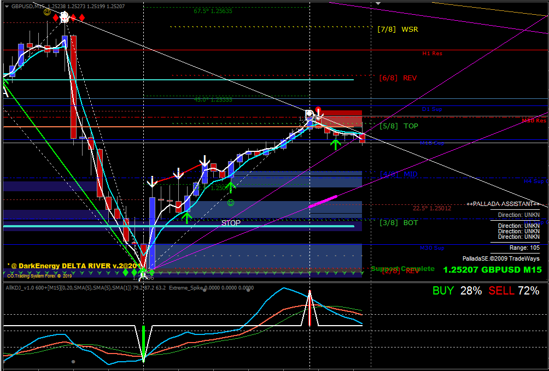Select the D1 Sup label
Screen dimensions: 549x371
432,109
